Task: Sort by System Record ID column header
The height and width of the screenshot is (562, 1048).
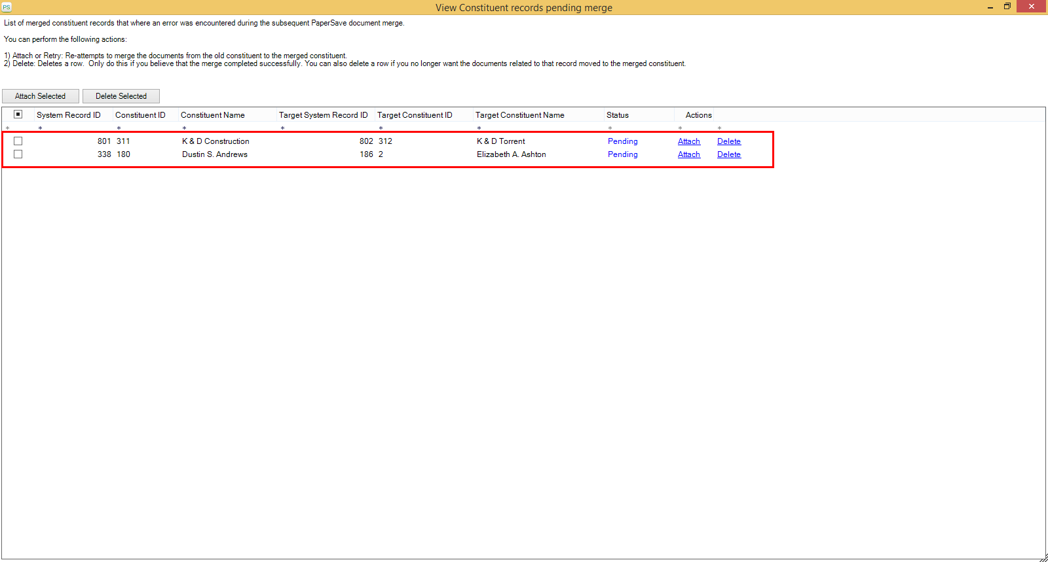Action: 69,115
